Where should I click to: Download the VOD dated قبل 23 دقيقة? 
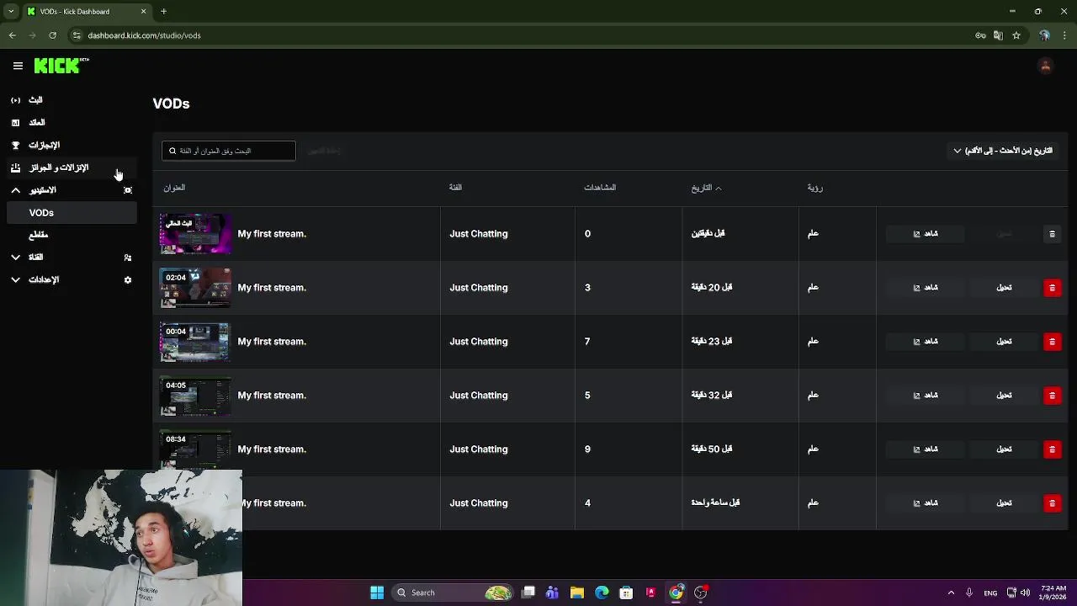click(1004, 342)
